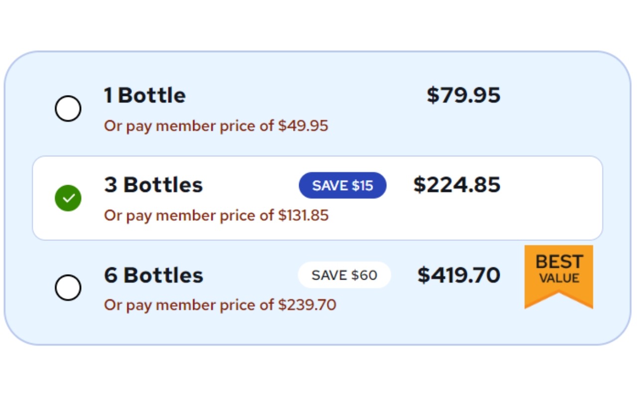The width and height of the screenshot is (637, 398).
Task: Click the orange Best Value ribbon
Action: tap(558, 273)
